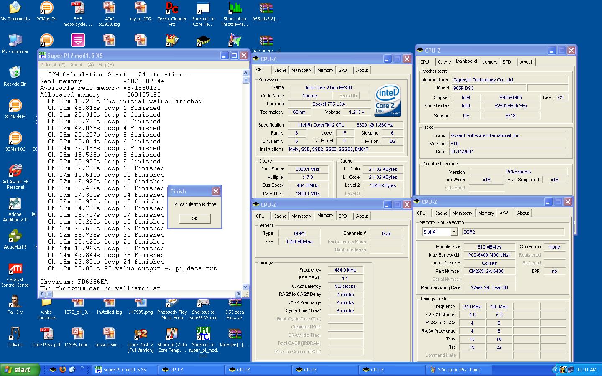
Task: Click the Super PI horizontal scrollbar right arrow
Action: coord(239,294)
